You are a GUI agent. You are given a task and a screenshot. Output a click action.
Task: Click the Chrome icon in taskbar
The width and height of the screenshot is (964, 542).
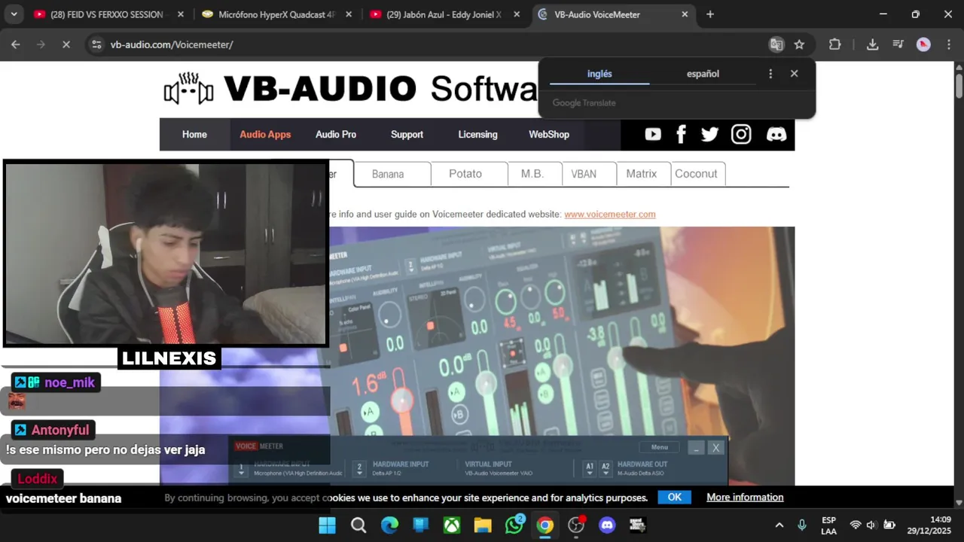coord(545,525)
